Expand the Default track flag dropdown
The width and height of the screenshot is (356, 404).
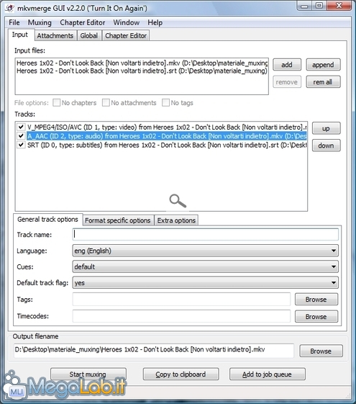point(205,282)
